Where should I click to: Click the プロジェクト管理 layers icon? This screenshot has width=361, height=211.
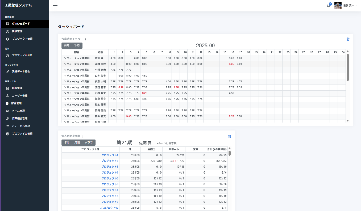(x=8, y=38)
